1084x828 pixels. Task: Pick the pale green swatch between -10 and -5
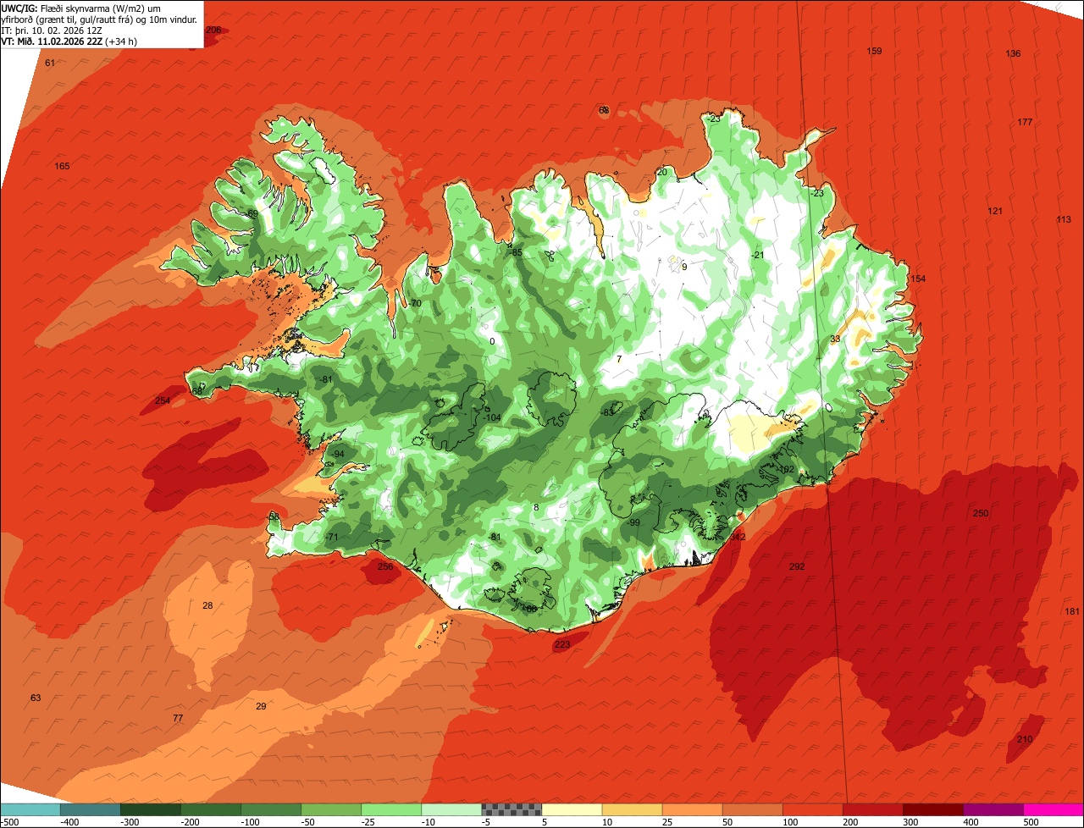coord(451,809)
